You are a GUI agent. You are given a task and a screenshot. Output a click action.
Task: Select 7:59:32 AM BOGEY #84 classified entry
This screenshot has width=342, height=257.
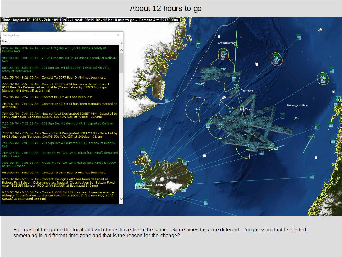60,87
